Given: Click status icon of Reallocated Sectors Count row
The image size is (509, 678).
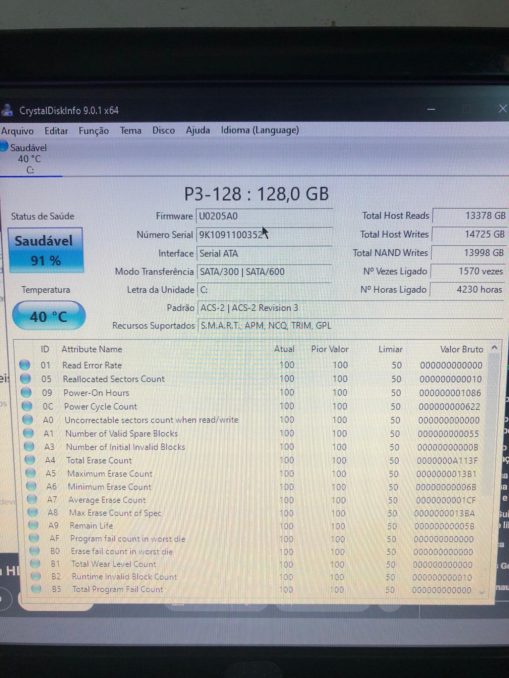Looking at the screenshot, I should coord(26,379).
